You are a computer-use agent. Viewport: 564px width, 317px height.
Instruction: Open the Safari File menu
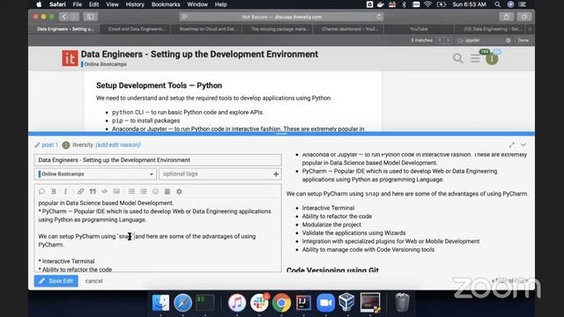click(78, 4)
